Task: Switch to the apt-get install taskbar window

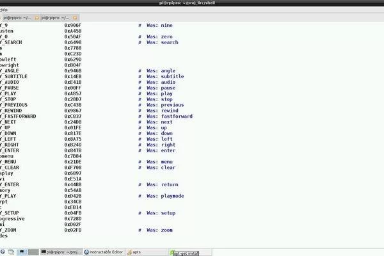Action: (190, 252)
